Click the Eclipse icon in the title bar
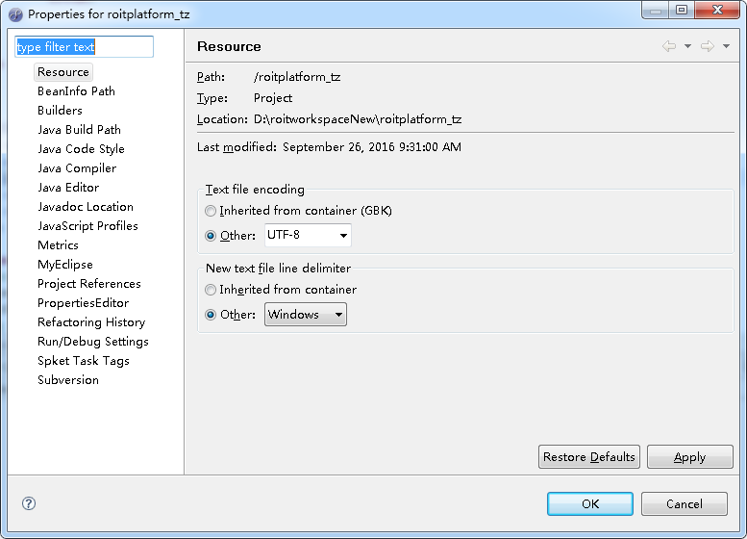747x539 pixels. (15, 14)
